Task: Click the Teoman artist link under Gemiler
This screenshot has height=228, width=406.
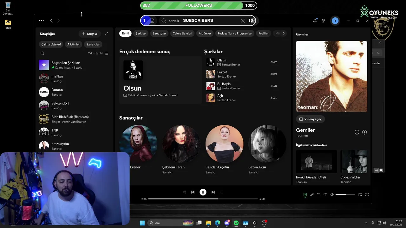Action: (x=302, y=136)
